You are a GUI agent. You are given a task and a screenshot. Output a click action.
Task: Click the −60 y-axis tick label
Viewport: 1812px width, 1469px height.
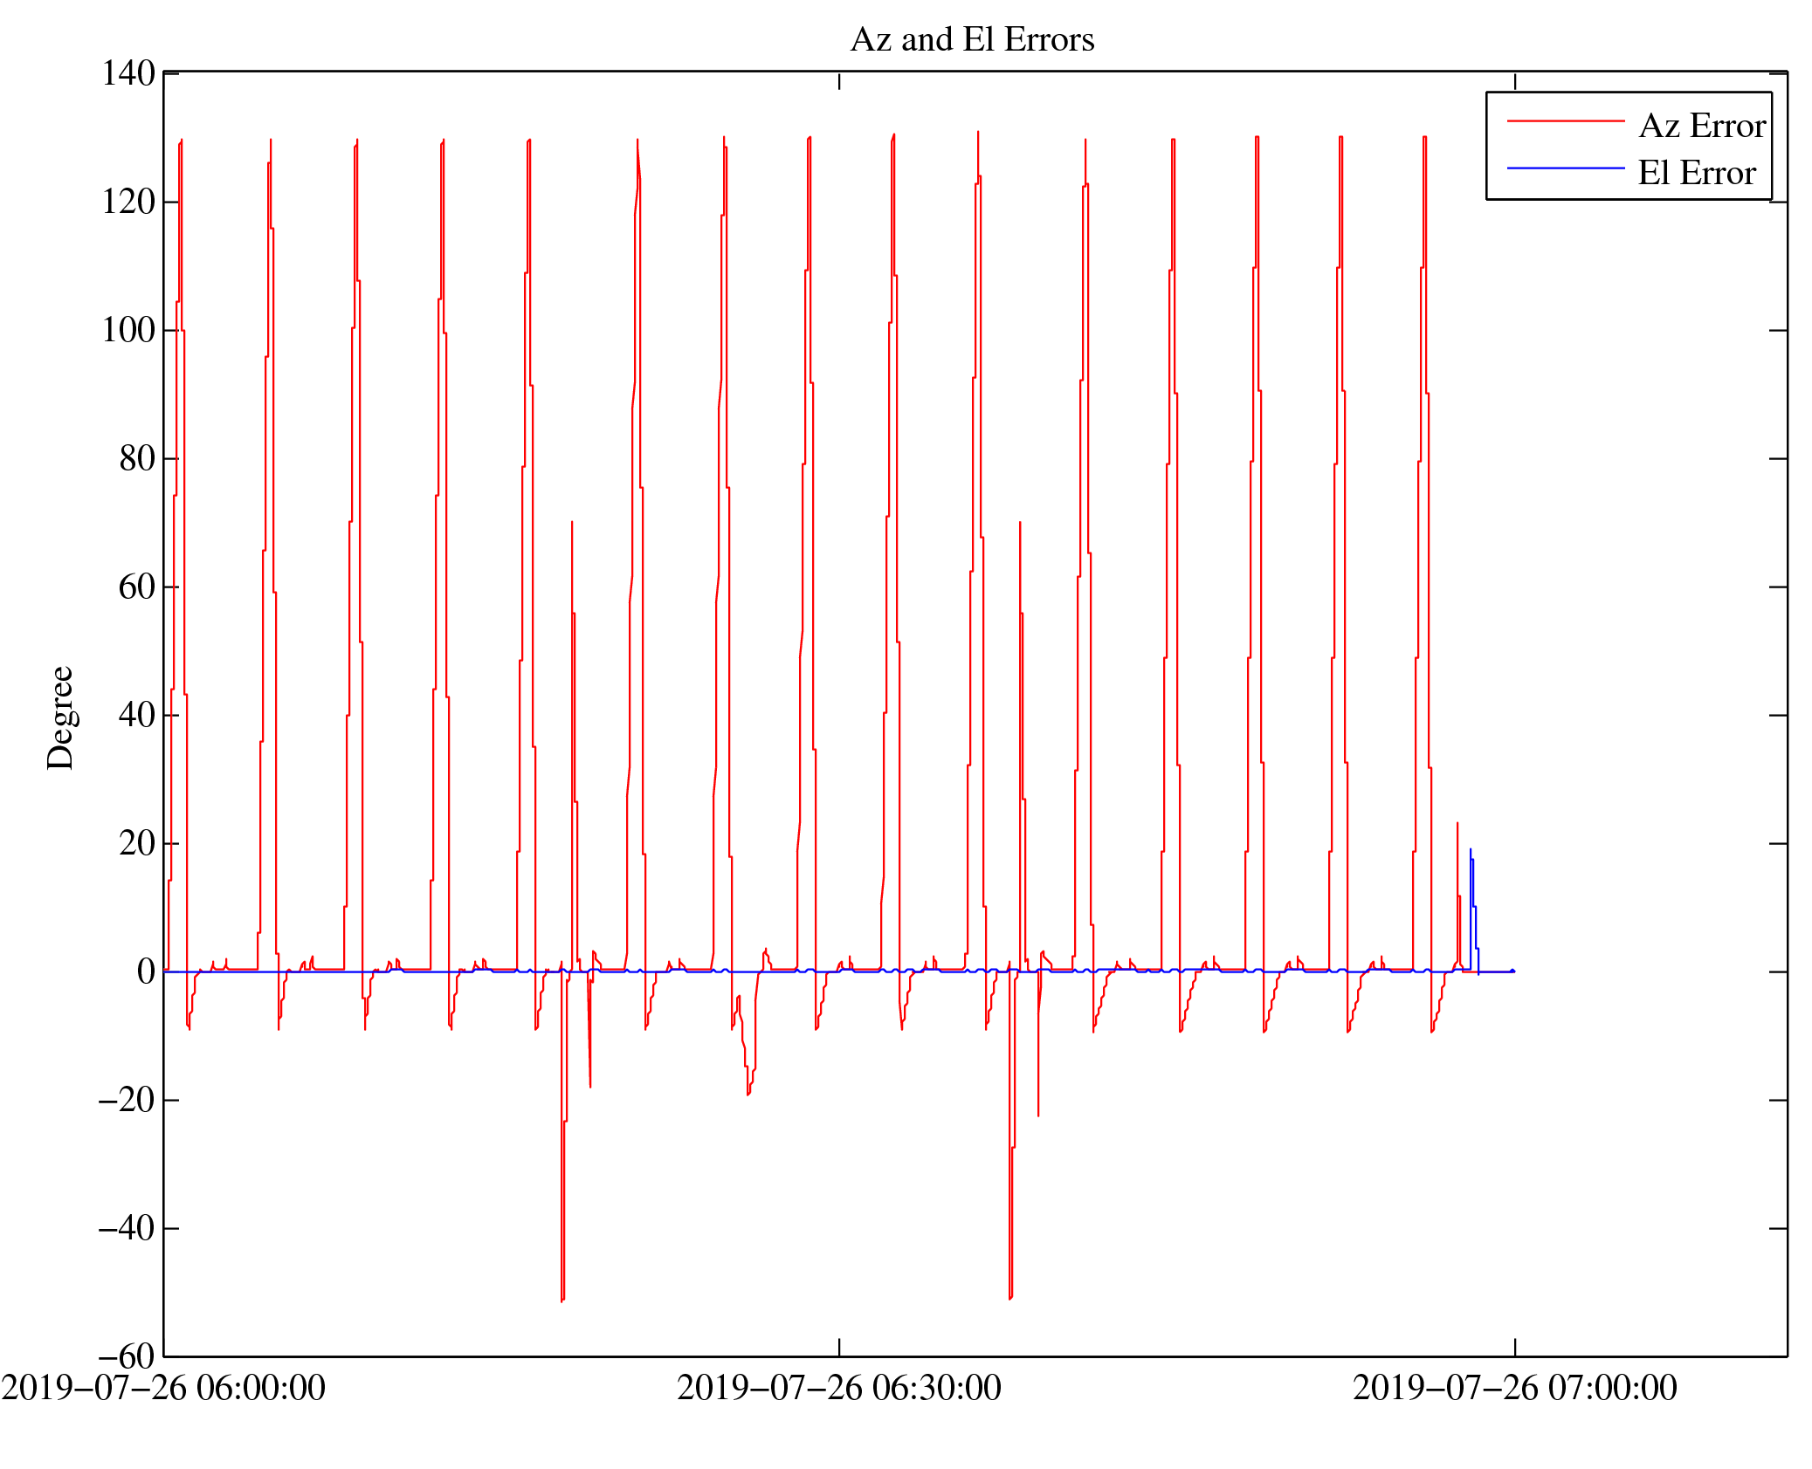point(127,1356)
